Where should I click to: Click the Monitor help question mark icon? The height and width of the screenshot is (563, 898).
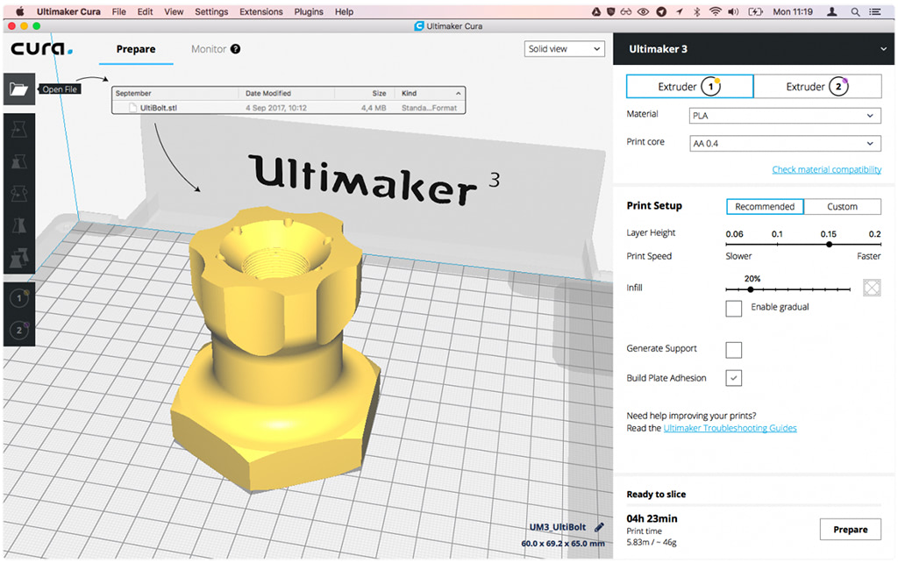pos(235,49)
